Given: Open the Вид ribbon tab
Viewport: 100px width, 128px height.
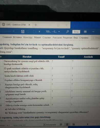Looking at the screenshot, I should [x=76, y=38].
